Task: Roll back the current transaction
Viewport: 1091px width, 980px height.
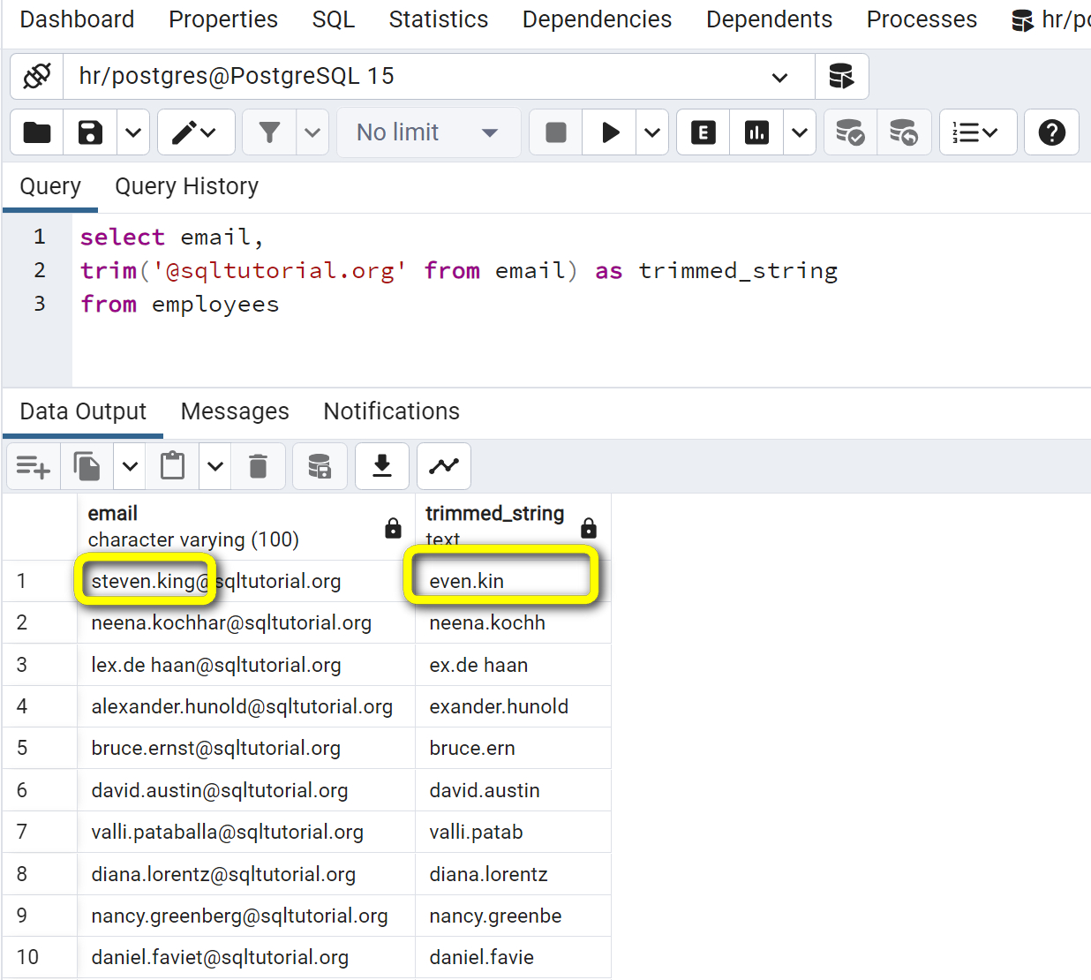Action: pyautogui.click(x=905, y=132)
